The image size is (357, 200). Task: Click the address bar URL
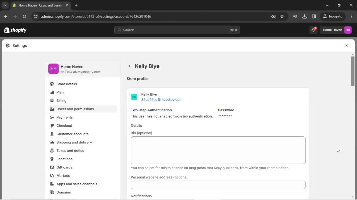pos(96,16)
